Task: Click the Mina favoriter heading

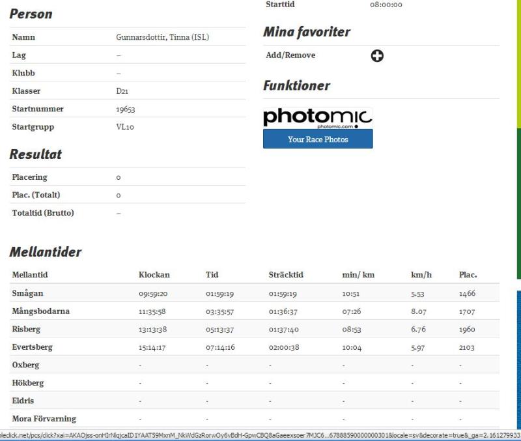Action: point(307,32)
